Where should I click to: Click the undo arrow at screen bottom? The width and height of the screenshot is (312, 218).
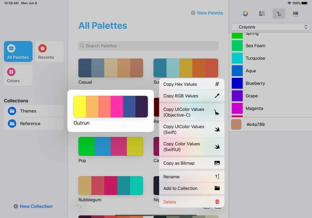pyautogui.click(x=79, y=206)
